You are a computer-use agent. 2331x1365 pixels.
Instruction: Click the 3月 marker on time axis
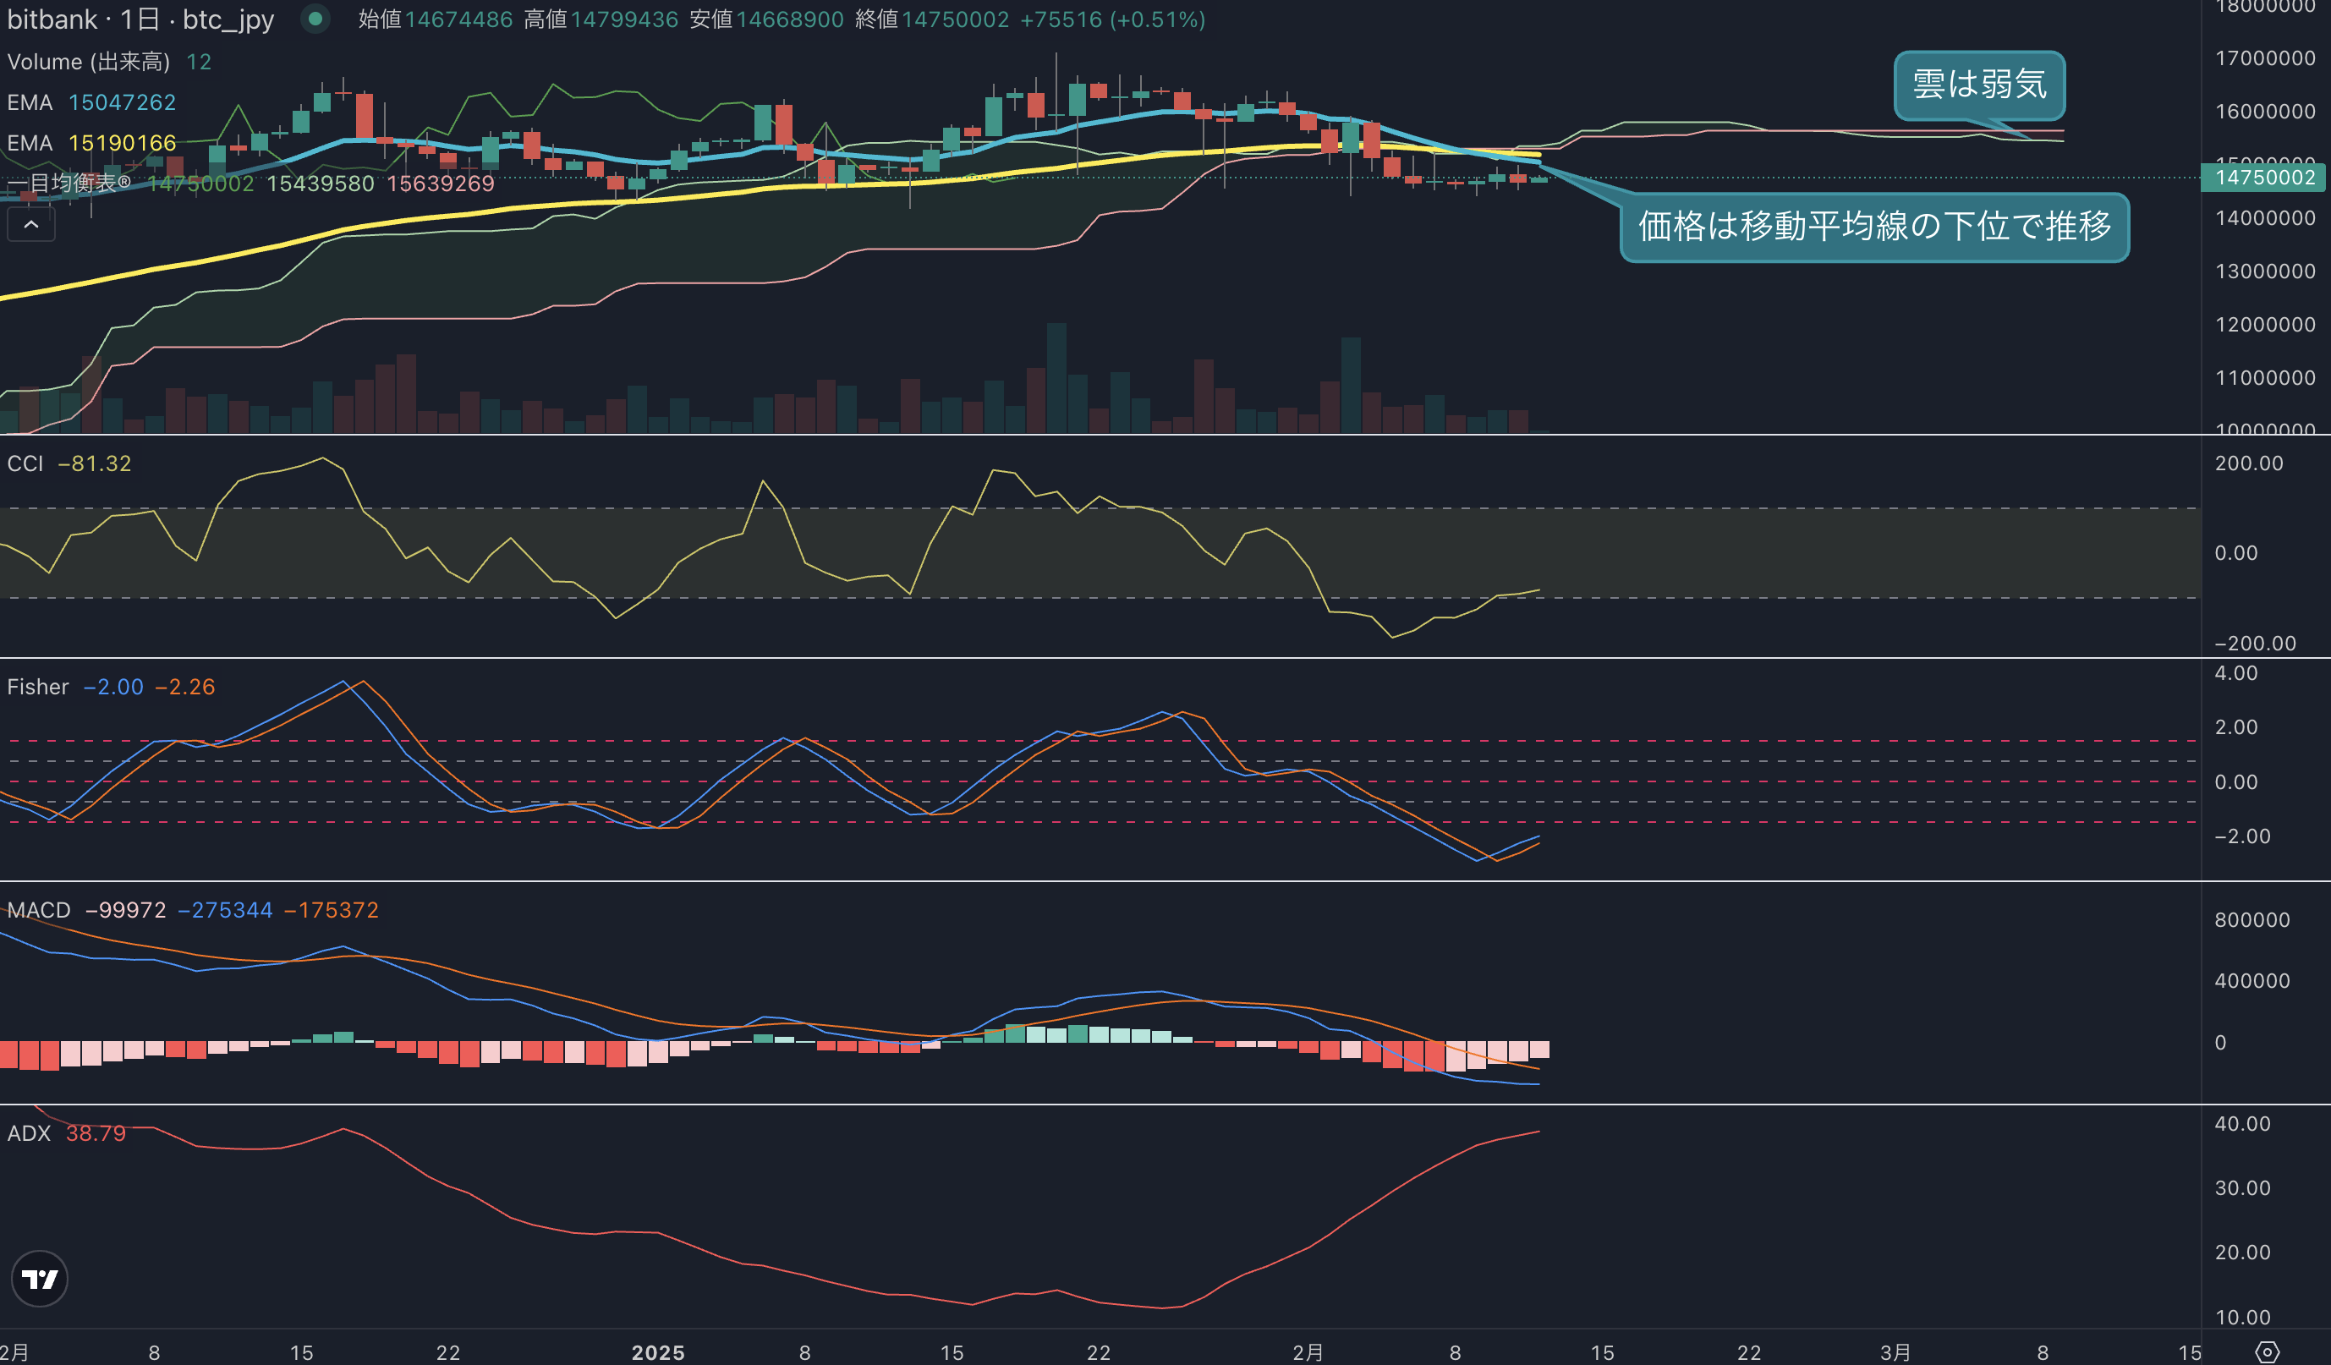1895,1352
